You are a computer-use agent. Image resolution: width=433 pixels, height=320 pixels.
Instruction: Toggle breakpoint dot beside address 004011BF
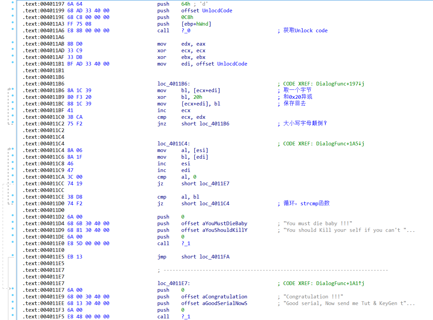pyautogui.click(x=13, y=109)
